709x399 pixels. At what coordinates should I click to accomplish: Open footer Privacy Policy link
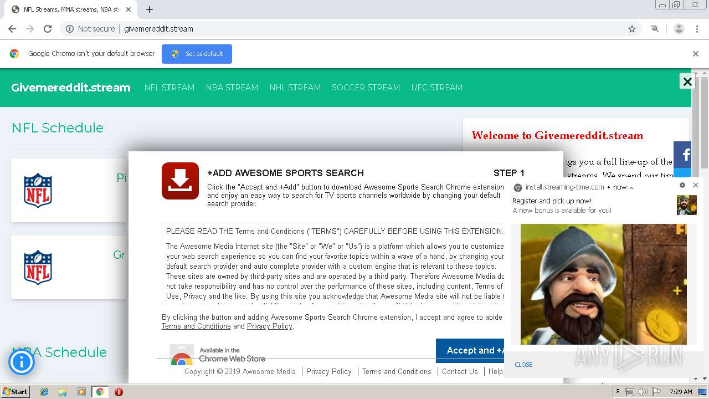[329, 372]
